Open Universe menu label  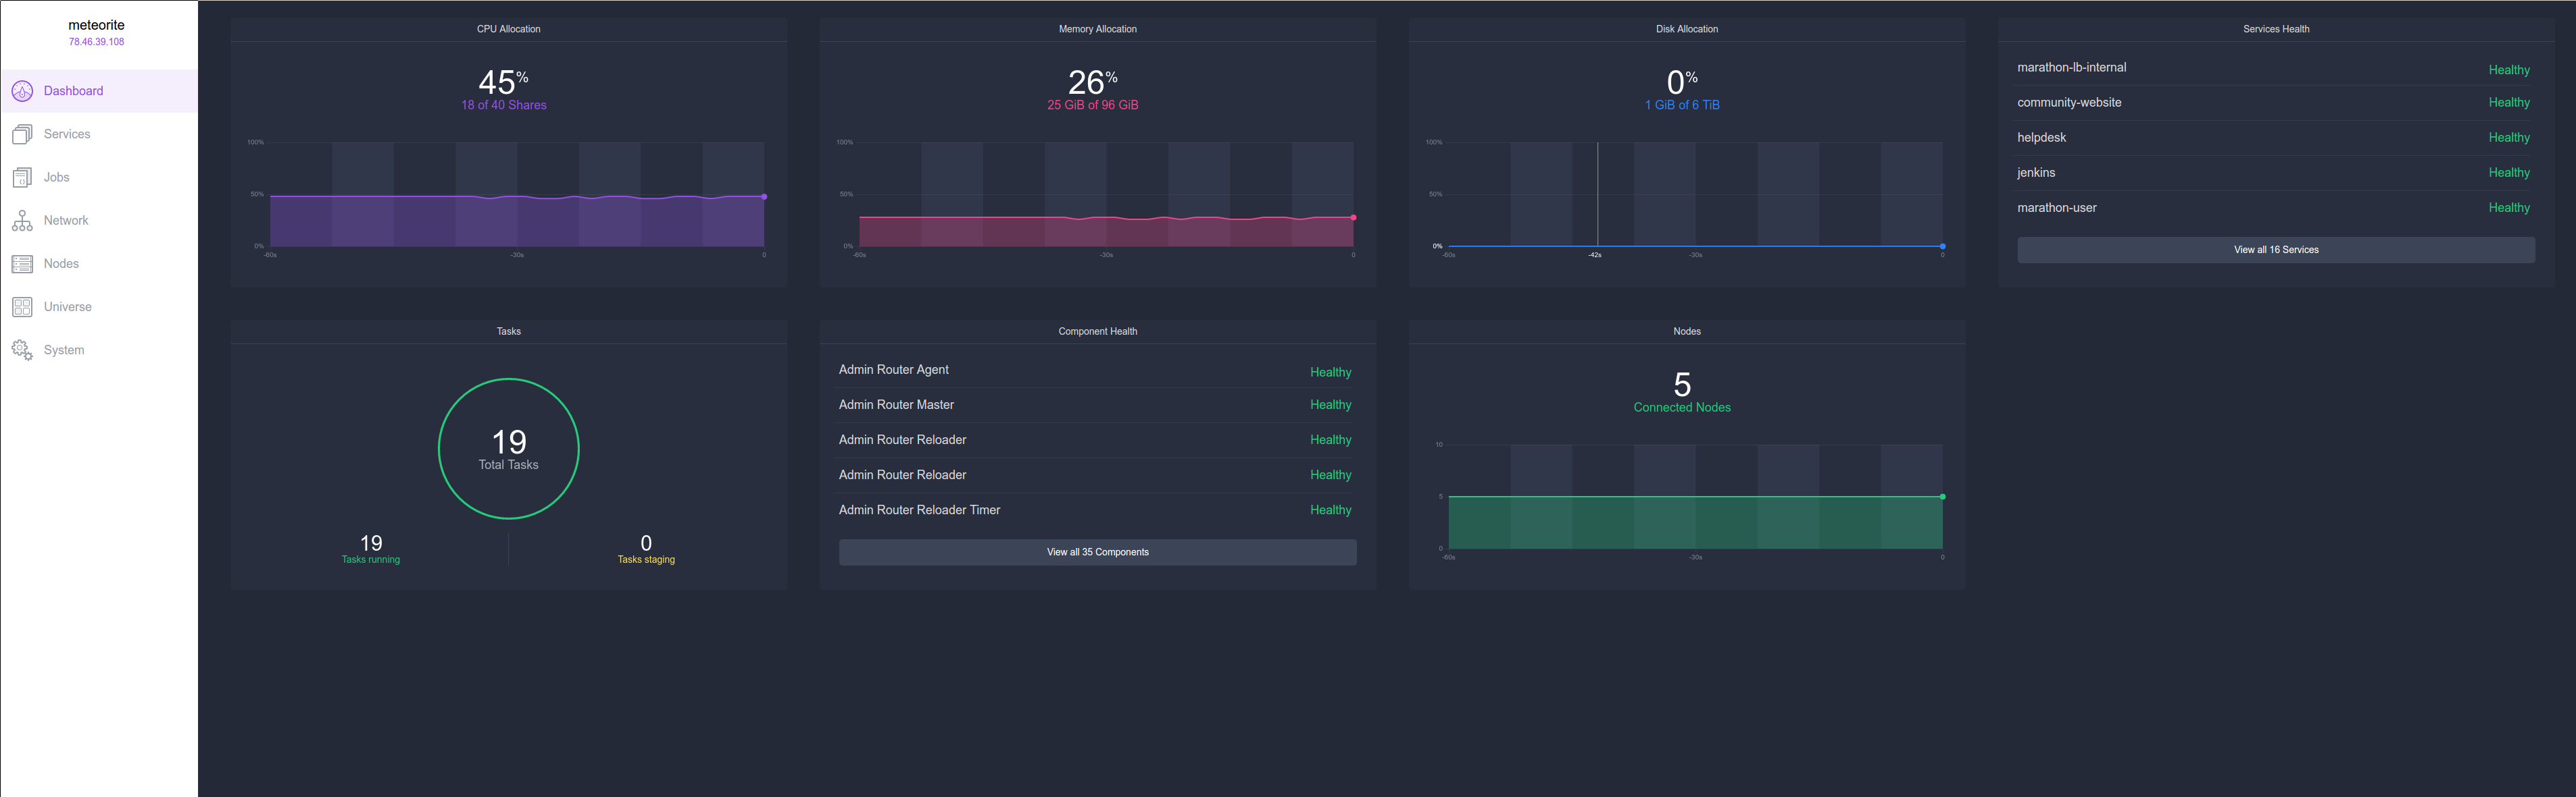coord(68,306)
